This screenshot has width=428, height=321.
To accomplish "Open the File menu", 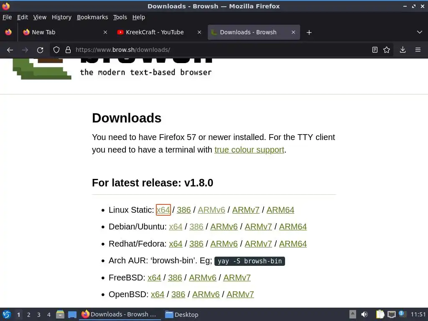I will click(7, 17).
